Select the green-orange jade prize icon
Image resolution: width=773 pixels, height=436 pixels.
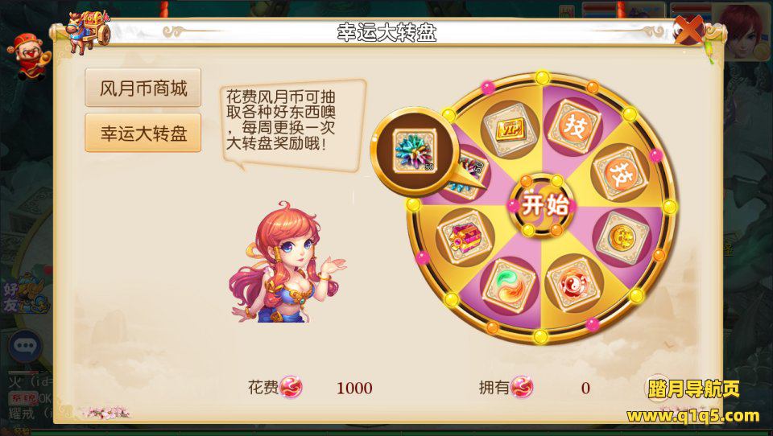tap(509, 286)
